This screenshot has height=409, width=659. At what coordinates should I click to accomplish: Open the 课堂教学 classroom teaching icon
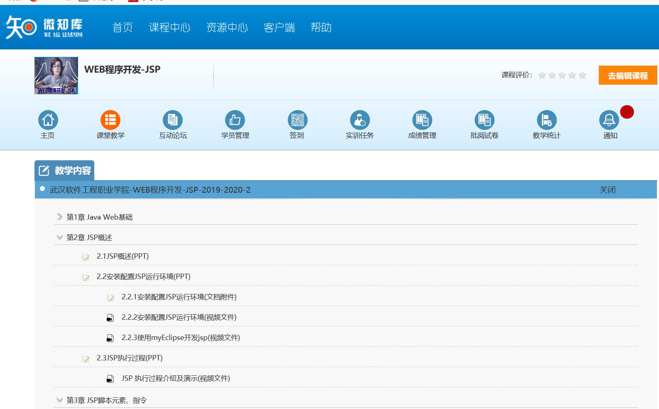coord(110,120)
